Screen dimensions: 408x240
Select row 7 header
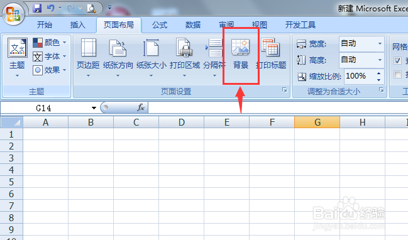[11, 206]
